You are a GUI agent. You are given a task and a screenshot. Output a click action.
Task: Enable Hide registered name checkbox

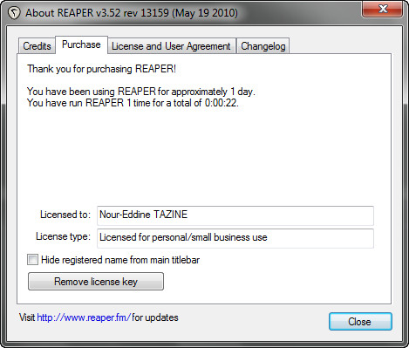point(32,259)
